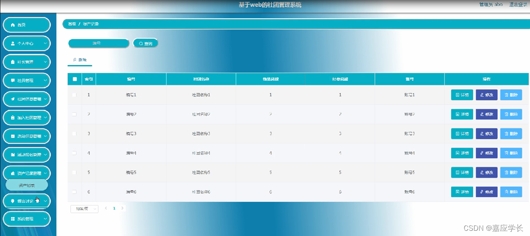Focus the 编号 search input field
The height and width of the screenshot is (236, 530).
(99, 43)
